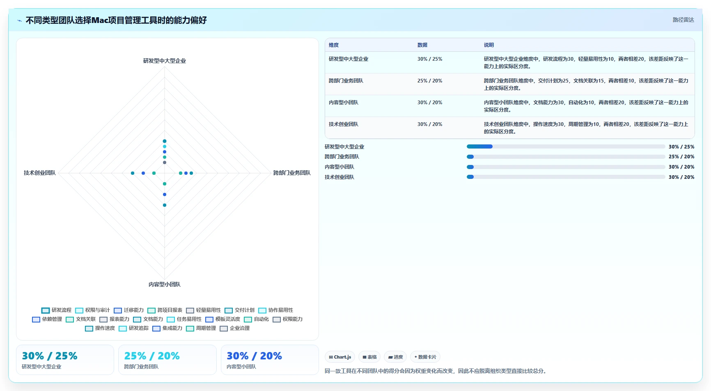Click the 技术创业团队 progress bar
This screenshot has height=391, width=711.
point(566,177)
